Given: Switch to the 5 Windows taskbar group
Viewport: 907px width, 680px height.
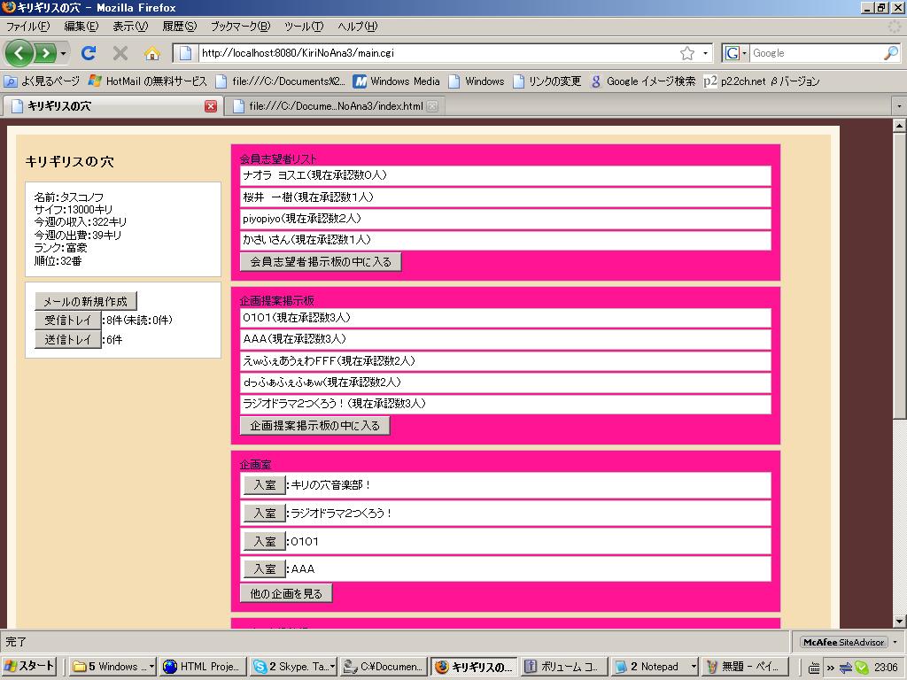Looking at the screenshot, I should pyautogui.click(x=113, y=667).
